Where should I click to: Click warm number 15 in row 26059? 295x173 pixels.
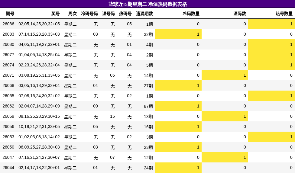(112, 117)
